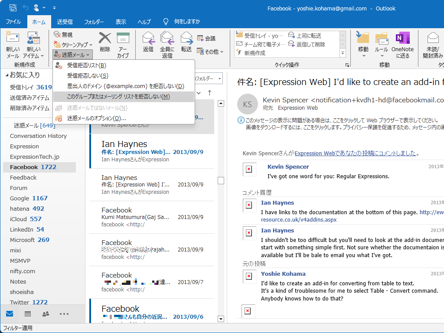Select the 返信して削除 quick step
This screenshot has width=444, height=333.
pos(307,44)
